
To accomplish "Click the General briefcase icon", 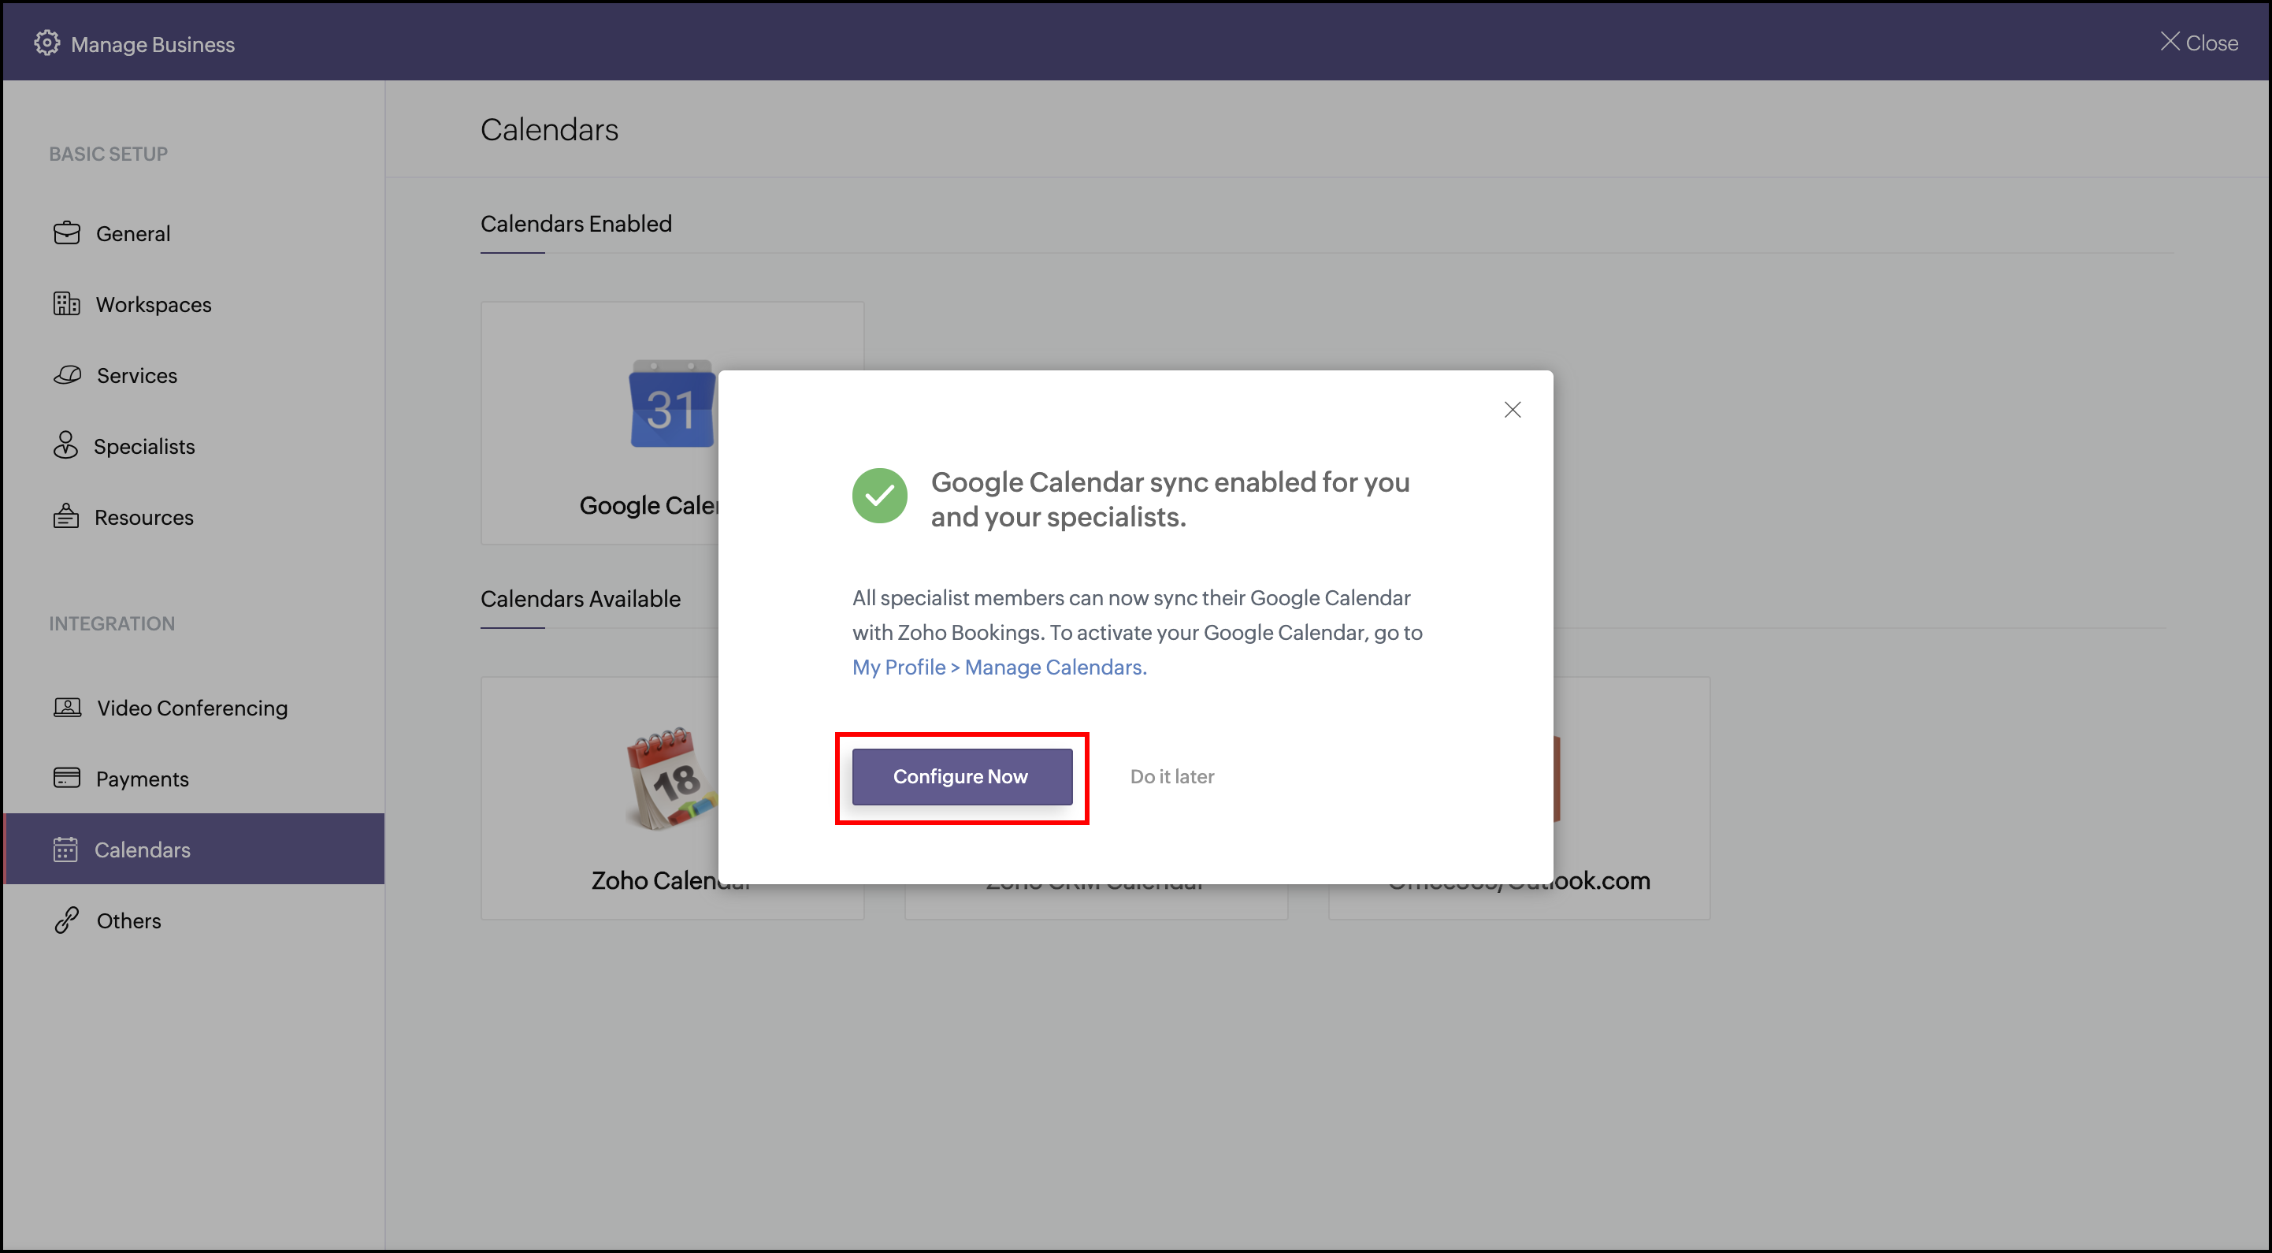I will pos(66,233).
